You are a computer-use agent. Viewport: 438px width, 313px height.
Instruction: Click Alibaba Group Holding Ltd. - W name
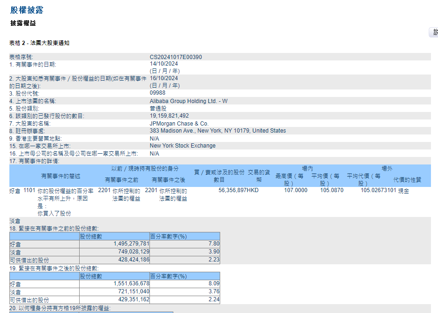pyautogui.click(x=188, y=101)
